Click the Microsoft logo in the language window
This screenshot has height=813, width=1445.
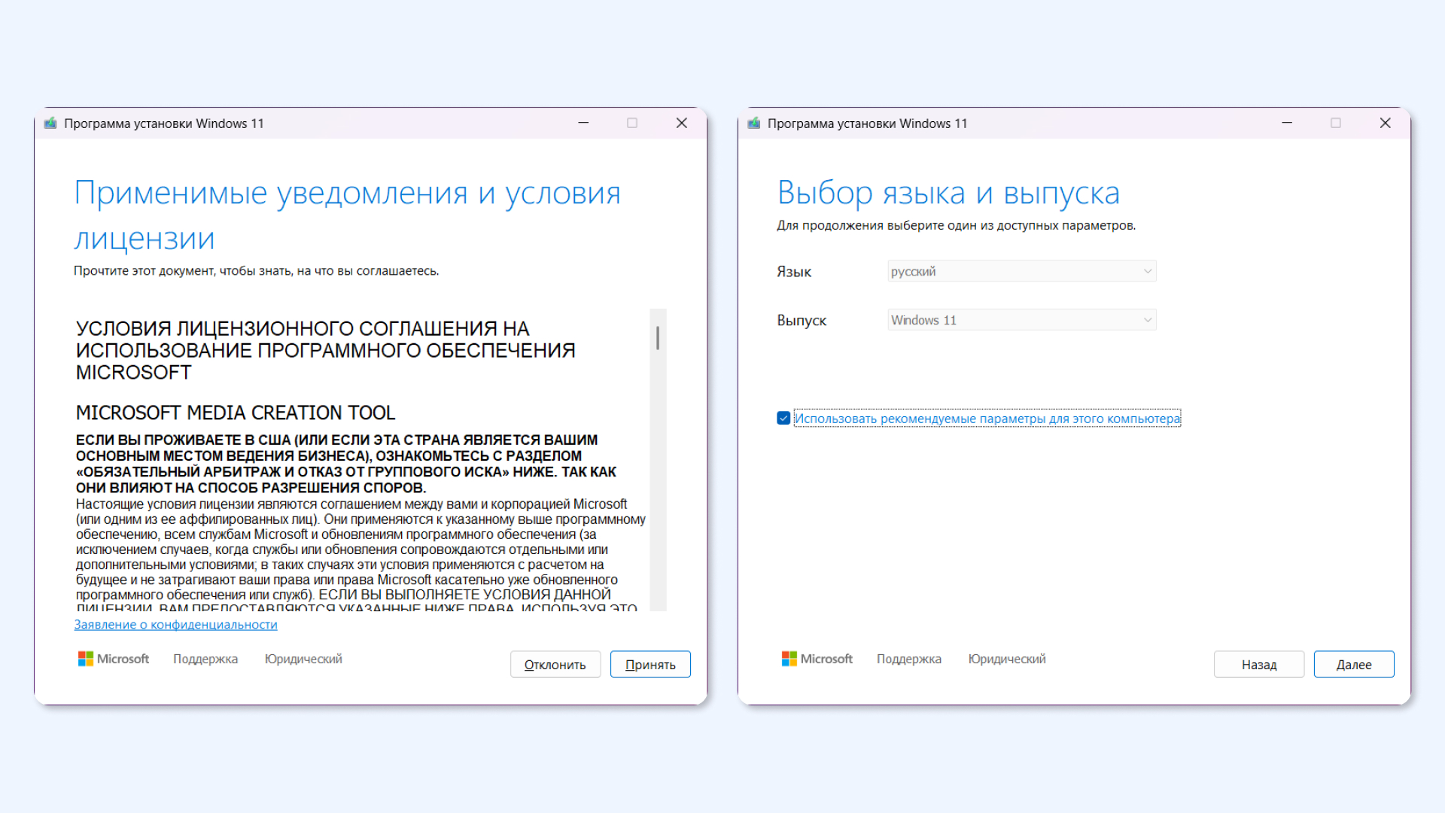[817, 659]
